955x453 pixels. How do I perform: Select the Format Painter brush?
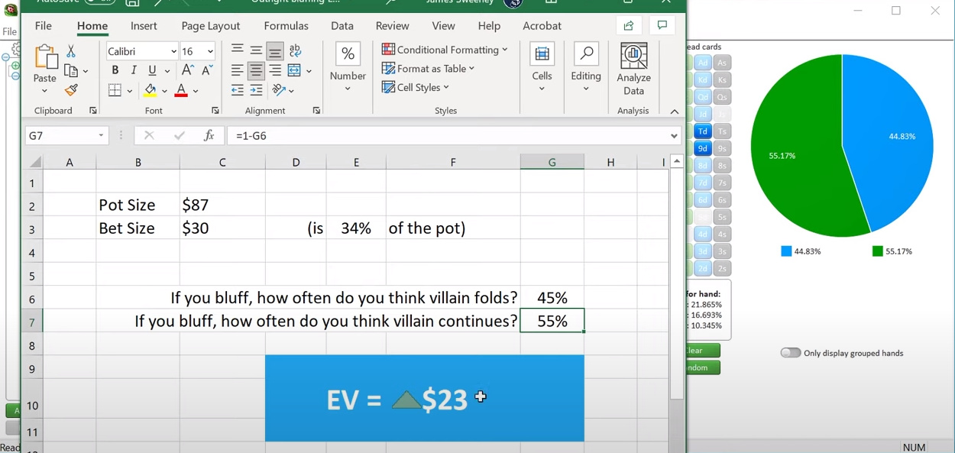[x=71, y=90]
